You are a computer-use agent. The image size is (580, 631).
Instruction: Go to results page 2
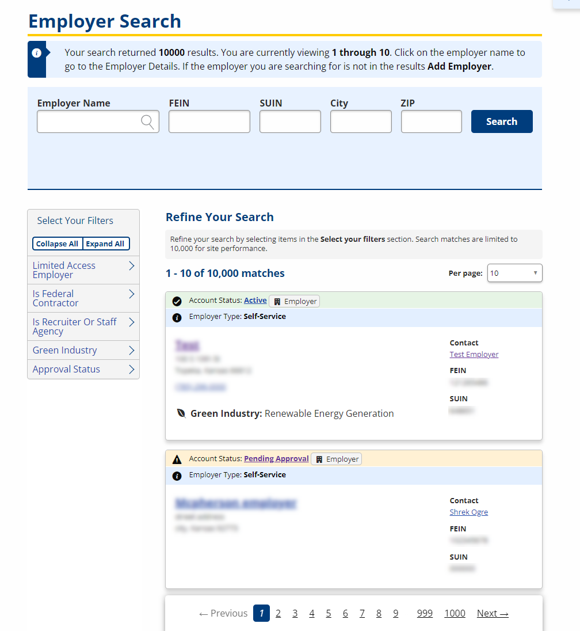click(278, 613)
